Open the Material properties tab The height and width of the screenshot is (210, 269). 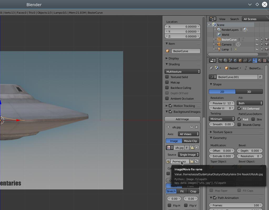(x=260, y=60)
